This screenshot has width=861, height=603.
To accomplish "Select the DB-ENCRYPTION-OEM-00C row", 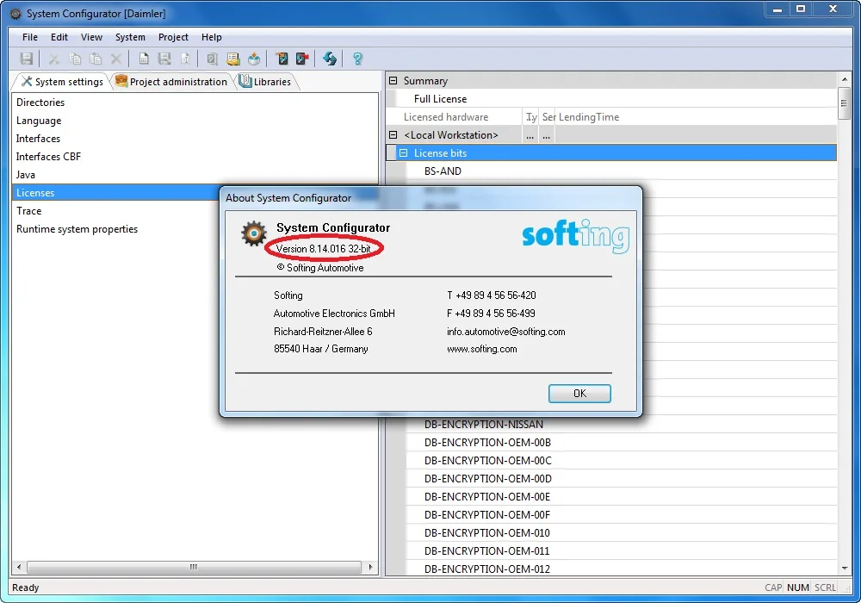I will pyautogui.click(x=621, y=461).
